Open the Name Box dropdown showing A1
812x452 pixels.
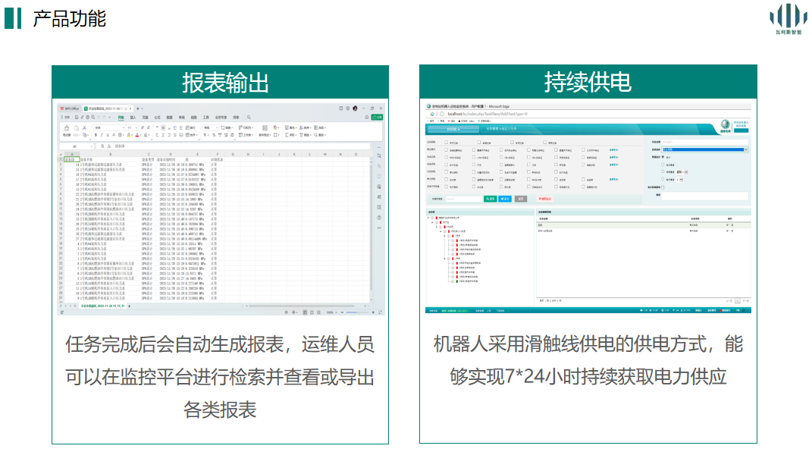[91, 146]
